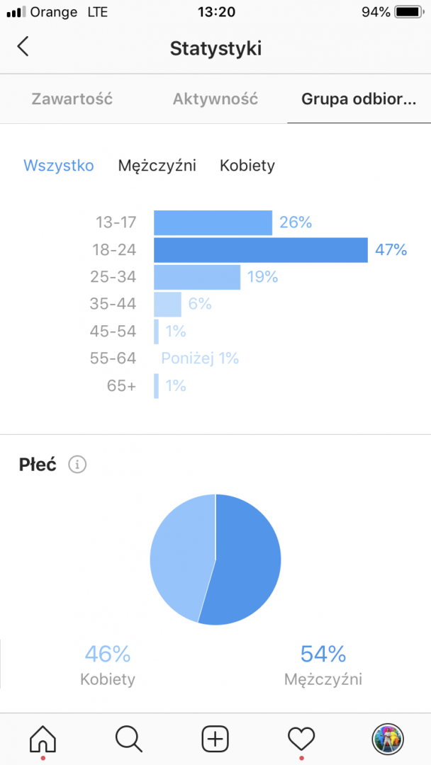
Task: Tap the new post plus icon
Action: pos(216,739)
